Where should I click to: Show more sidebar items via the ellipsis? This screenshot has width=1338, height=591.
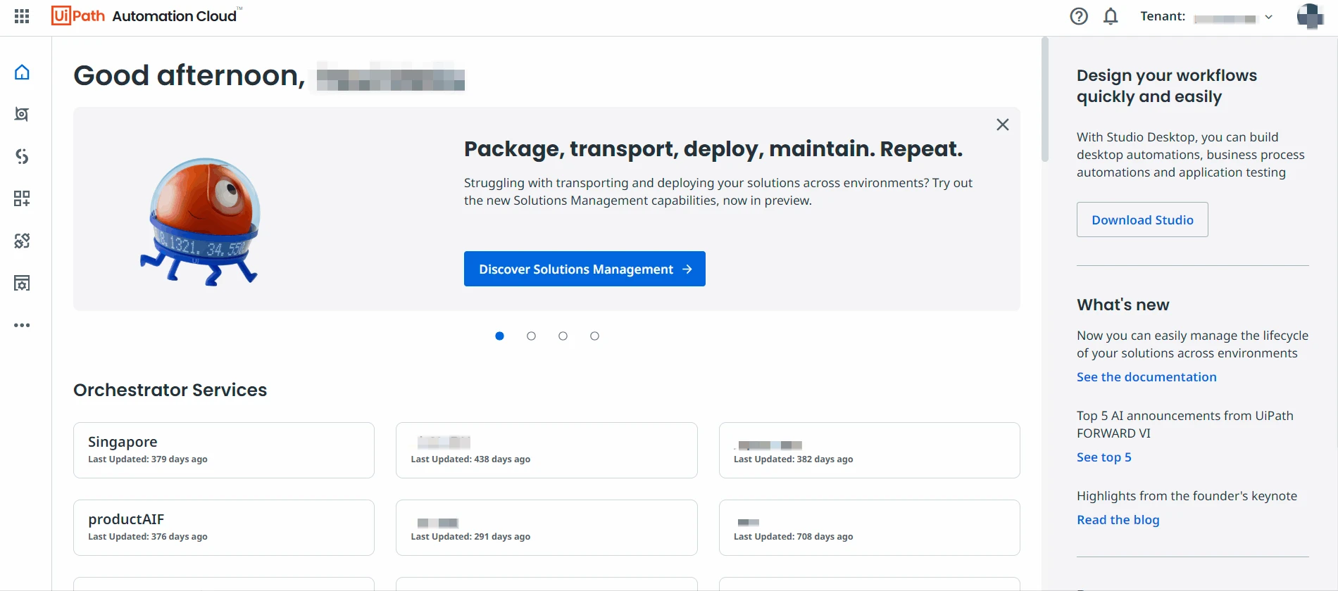22,325
